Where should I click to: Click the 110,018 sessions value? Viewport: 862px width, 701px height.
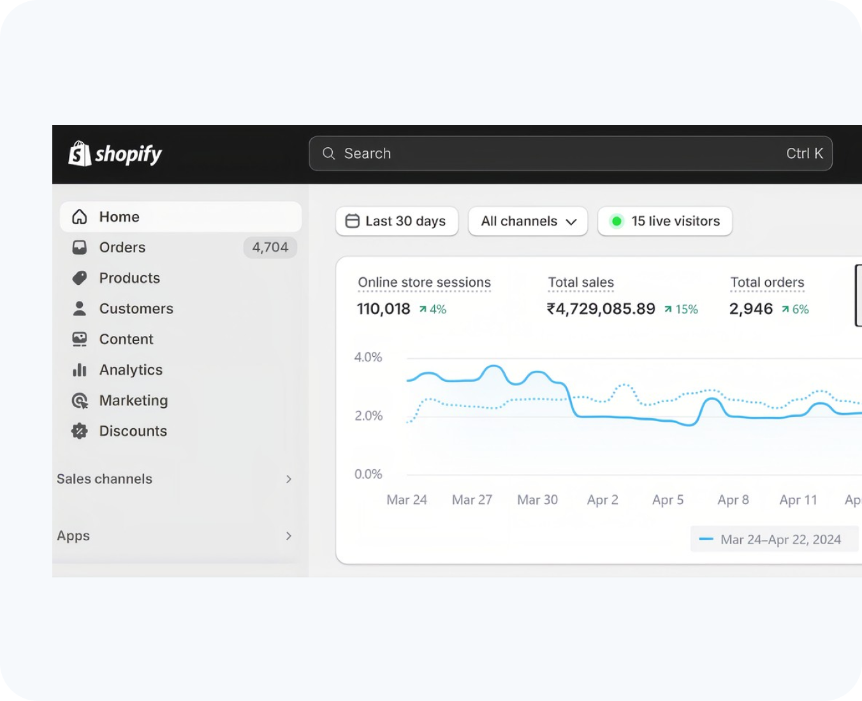(x=384, y=309)
